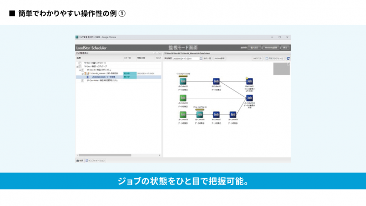Select the JB-Collect08 job node
The height and width of the screenshot is (206, 366).
[x=233, y=115]
